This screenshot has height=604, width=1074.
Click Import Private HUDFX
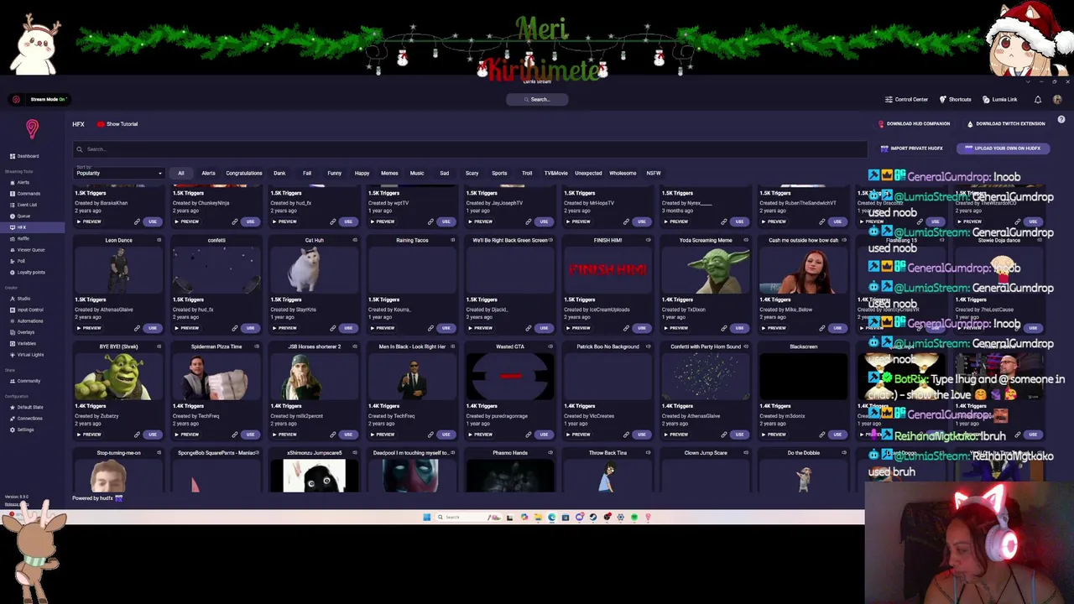[911, 148]
